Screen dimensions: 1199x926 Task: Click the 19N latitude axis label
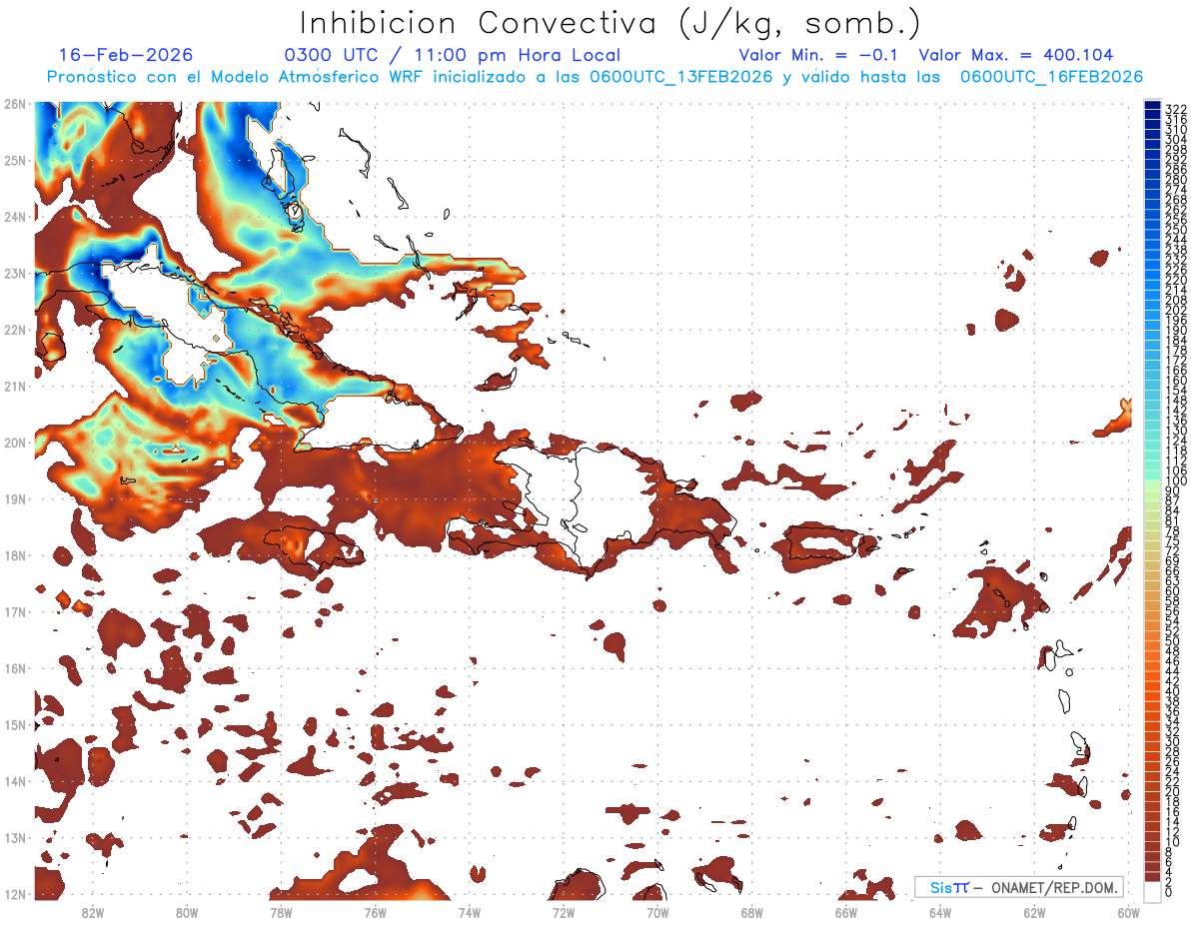coord(14,499)
